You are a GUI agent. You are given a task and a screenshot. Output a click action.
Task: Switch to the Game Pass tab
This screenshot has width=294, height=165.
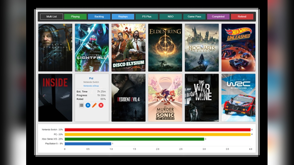194,17
